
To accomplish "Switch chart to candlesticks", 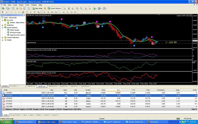I will click(x=69, y=8).
